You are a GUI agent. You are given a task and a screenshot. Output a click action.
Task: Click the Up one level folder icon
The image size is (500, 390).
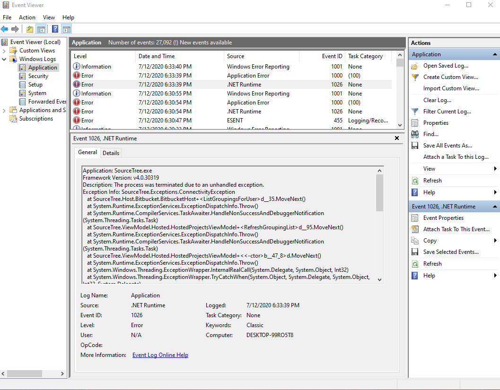pyautogui.click(x=30, y=29)
